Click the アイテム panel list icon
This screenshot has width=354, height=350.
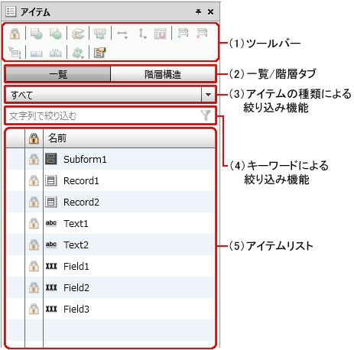tap(11, 11)
